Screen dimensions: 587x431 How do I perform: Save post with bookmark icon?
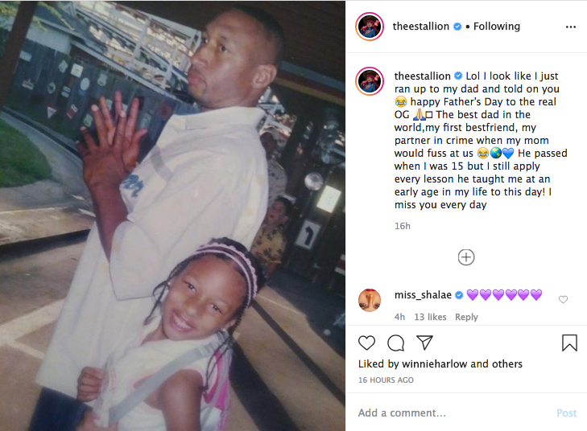tap(569, 343)
